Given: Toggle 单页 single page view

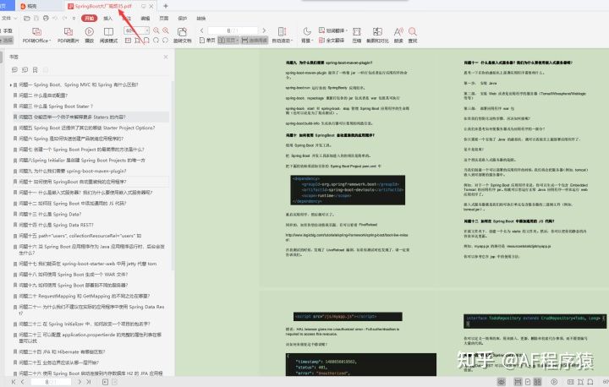Looking at the screenshot, I should coord(207,41).
